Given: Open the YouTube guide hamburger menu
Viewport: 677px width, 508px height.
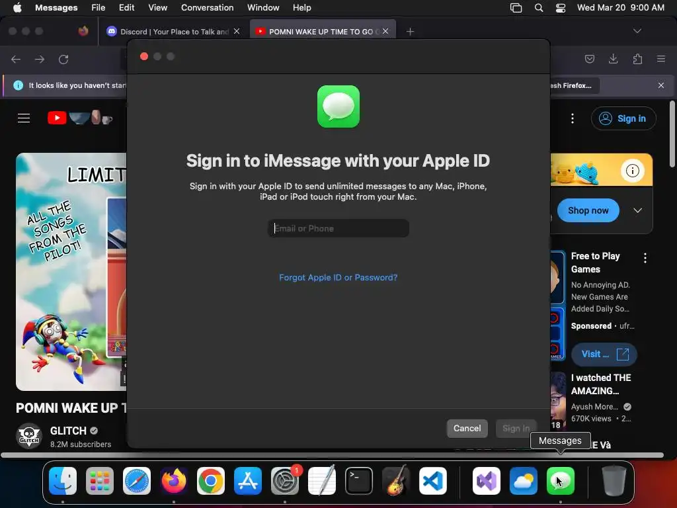Looking at the screenshot, I should pyautogui.click(x=24, y=118).
